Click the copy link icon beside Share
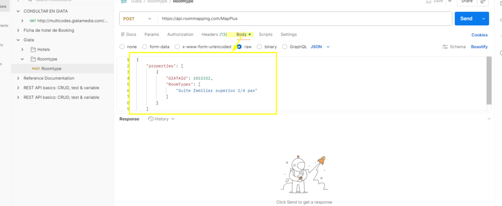The height and width of the screenshot is (206, 502). click(483, 2)
